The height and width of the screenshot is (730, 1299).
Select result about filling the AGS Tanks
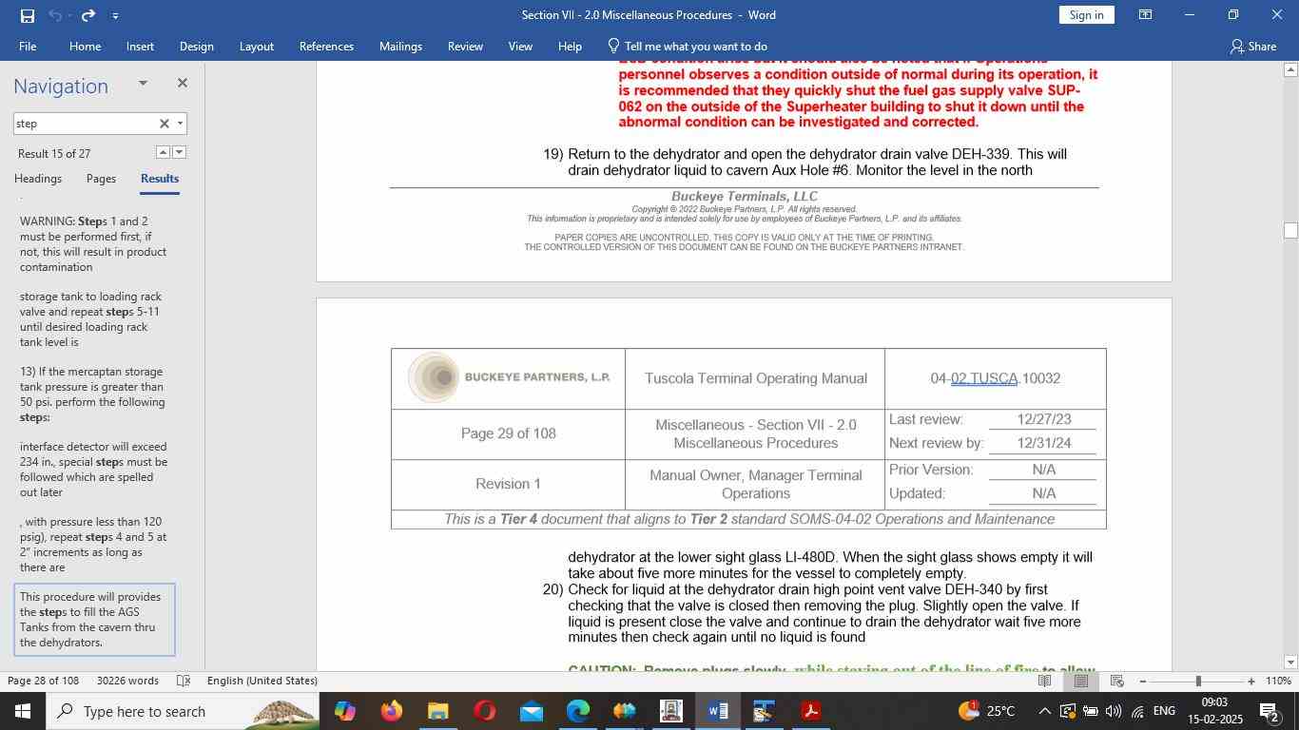(x=93, y=620)
